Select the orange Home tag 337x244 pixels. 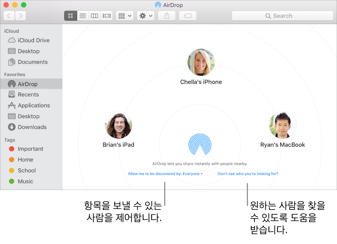[31, 160]
